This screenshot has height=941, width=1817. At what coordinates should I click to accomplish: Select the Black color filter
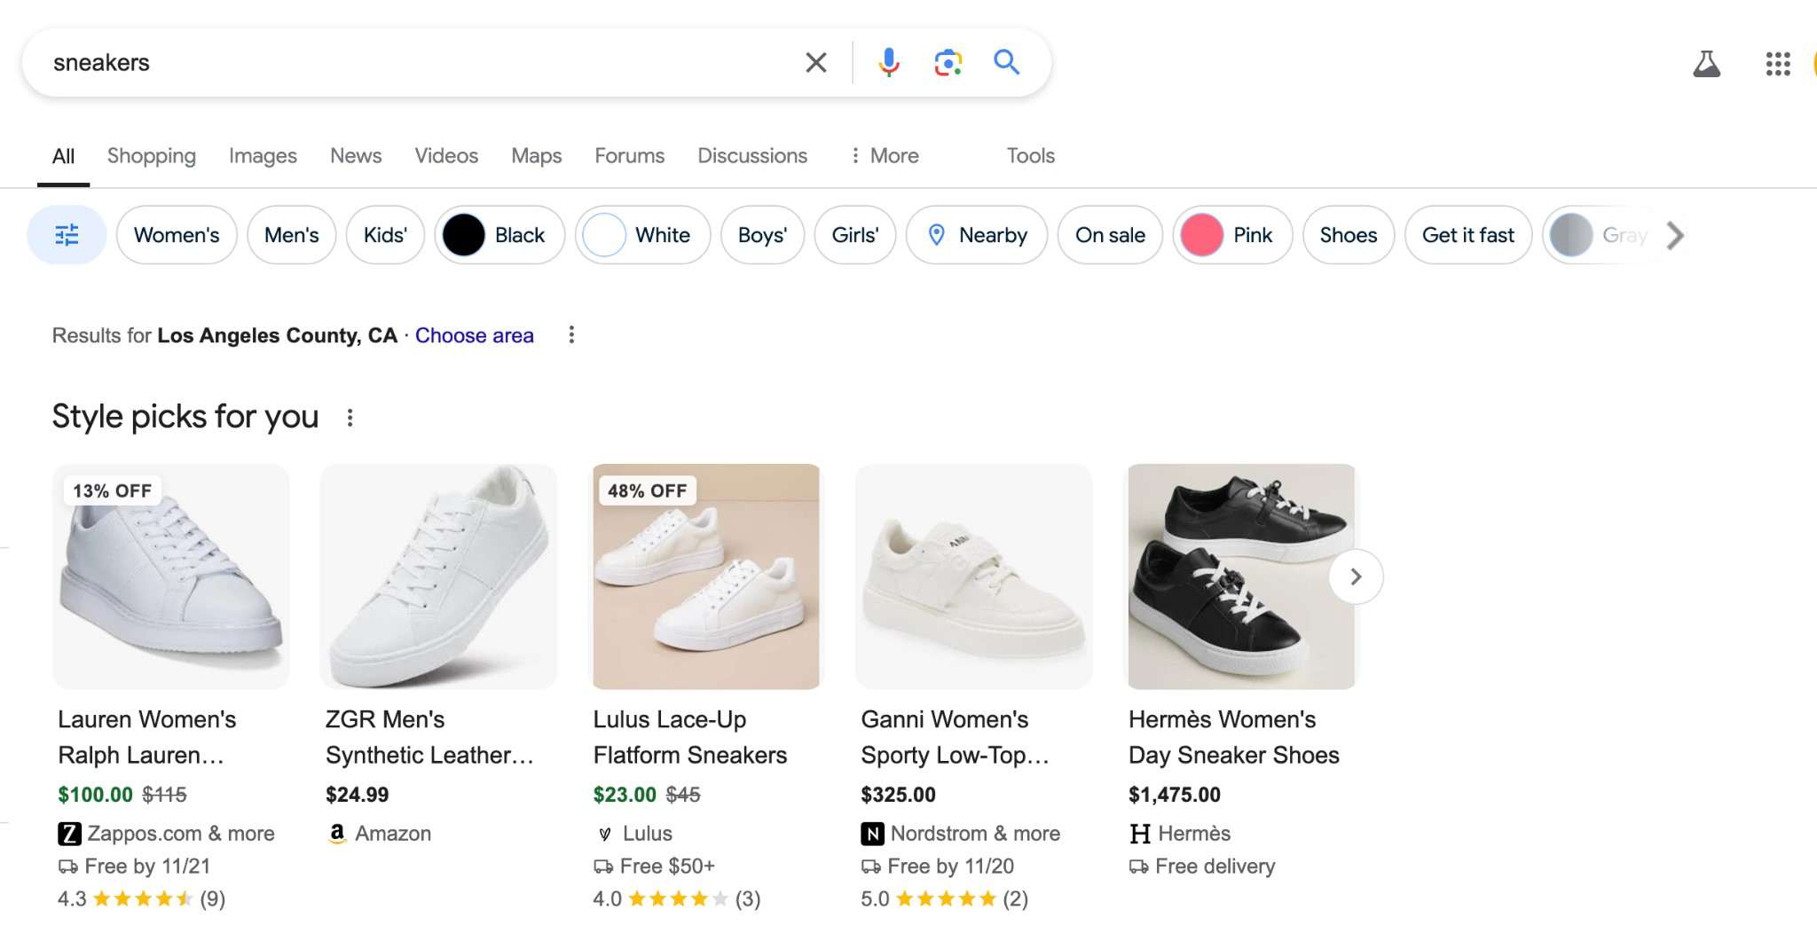coord(499,235)
